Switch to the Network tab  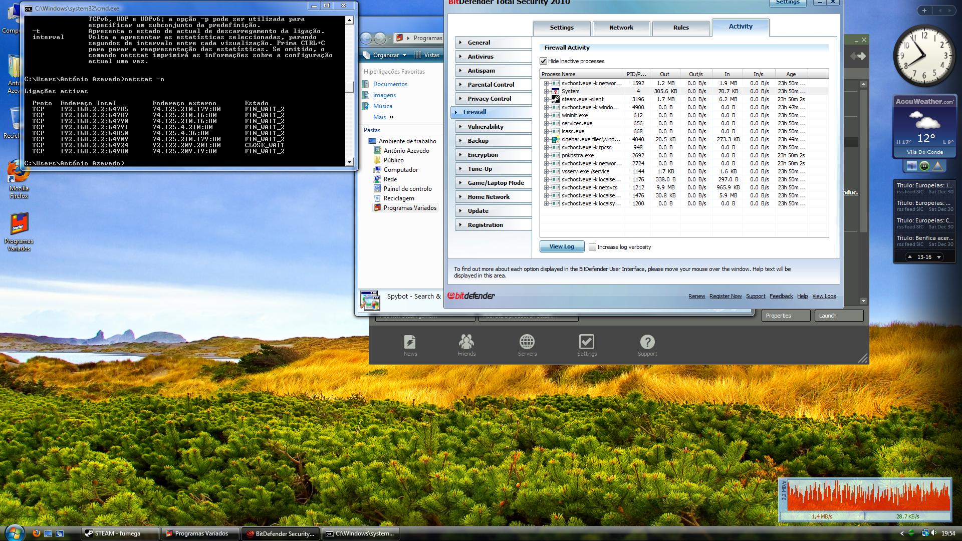(621, 28)
